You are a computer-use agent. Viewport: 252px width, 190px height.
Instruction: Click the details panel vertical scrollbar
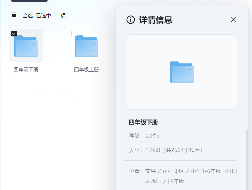[x=247, y=157]
